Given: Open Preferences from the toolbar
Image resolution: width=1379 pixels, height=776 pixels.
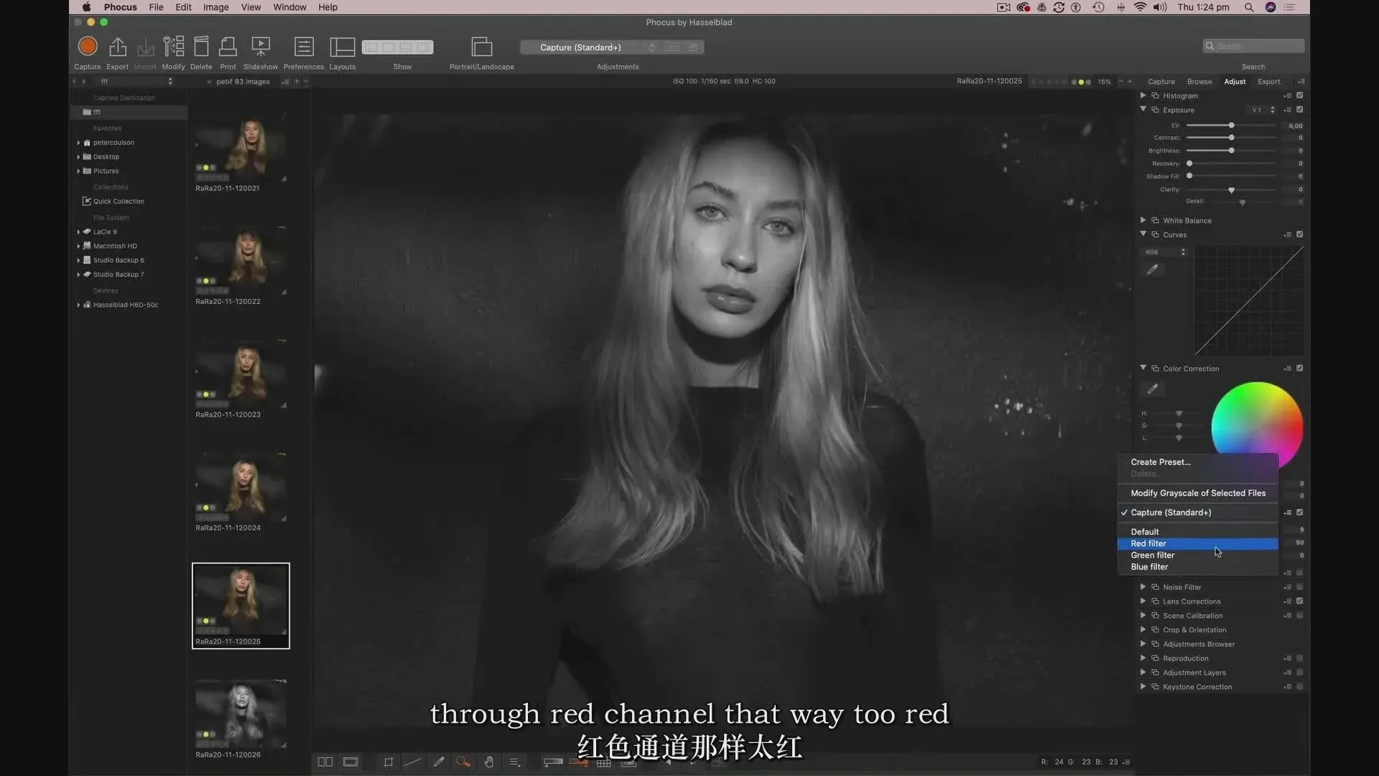Looking at the screenshot, I should pos(304,47).
